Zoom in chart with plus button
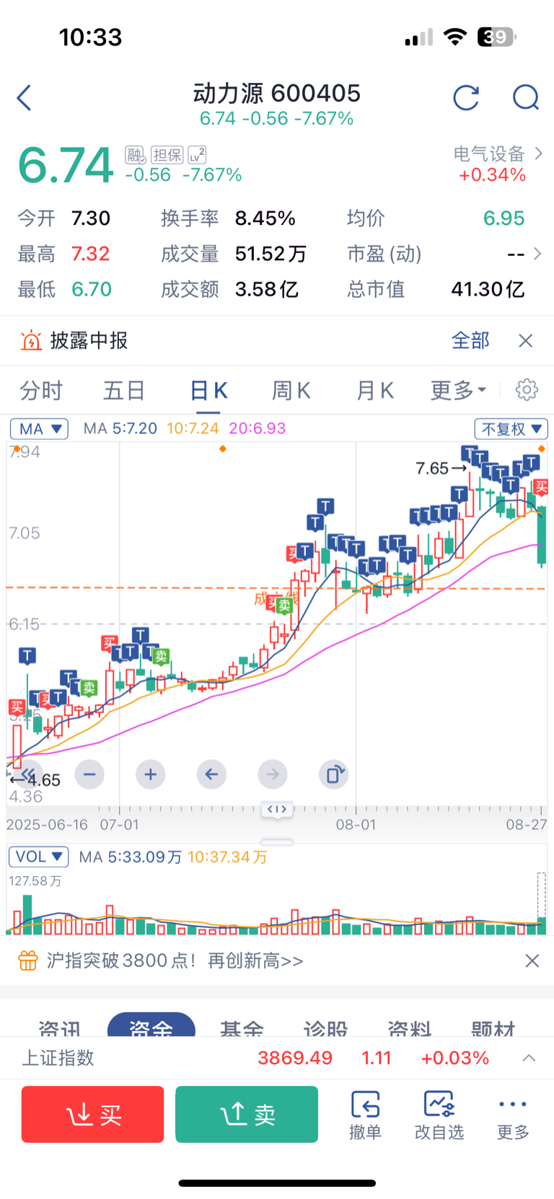Image resolution: width=554 pixels, height=1199 pixels. [x=150, y=774]
